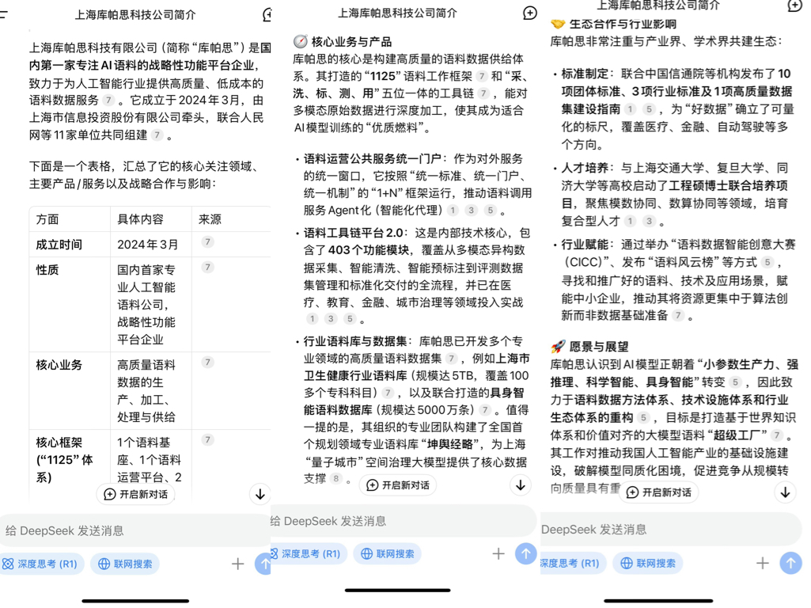The height and width of the screenshot is (608, 811).
Task: Open citation 7 after 五位一体的工具链
Action: coord(483,93)
